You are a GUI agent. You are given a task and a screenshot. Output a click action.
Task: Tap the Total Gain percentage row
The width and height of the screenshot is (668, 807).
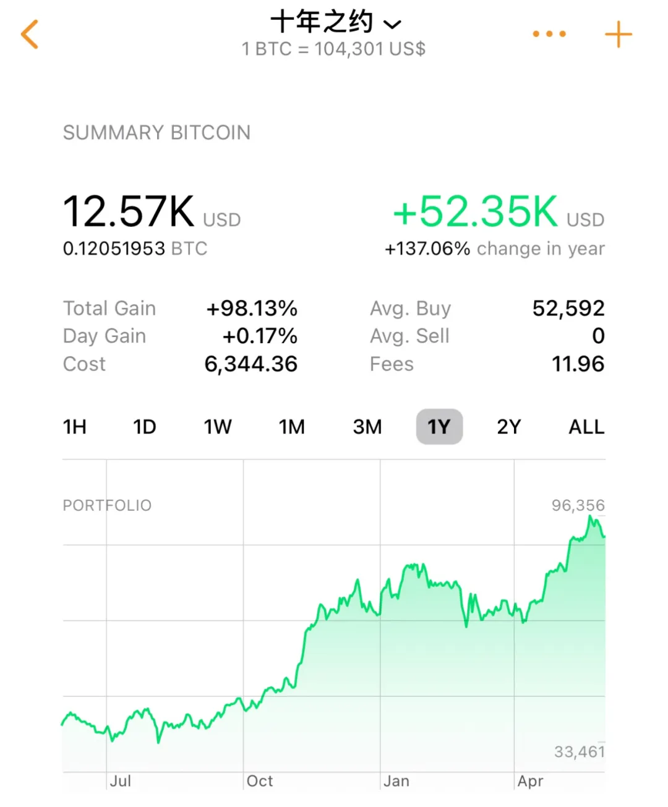point(179,308)
